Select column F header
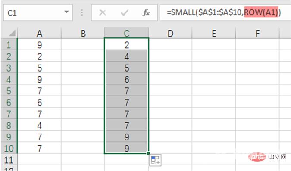Screen dimensions: 291x171 257,33
